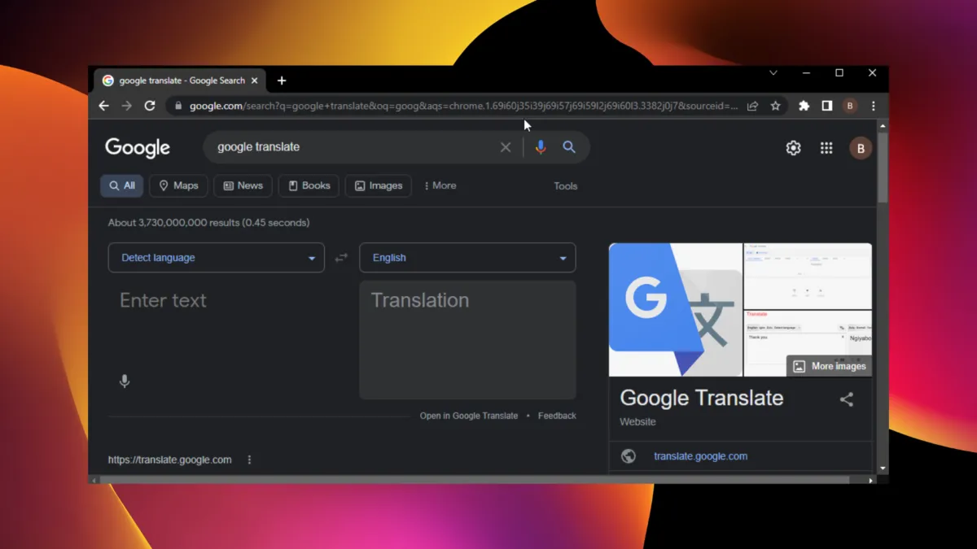Click the voice search microphone icon
The height and width of the screenshot is (549, 977).
pyautogui.click(x=541, y=147)
